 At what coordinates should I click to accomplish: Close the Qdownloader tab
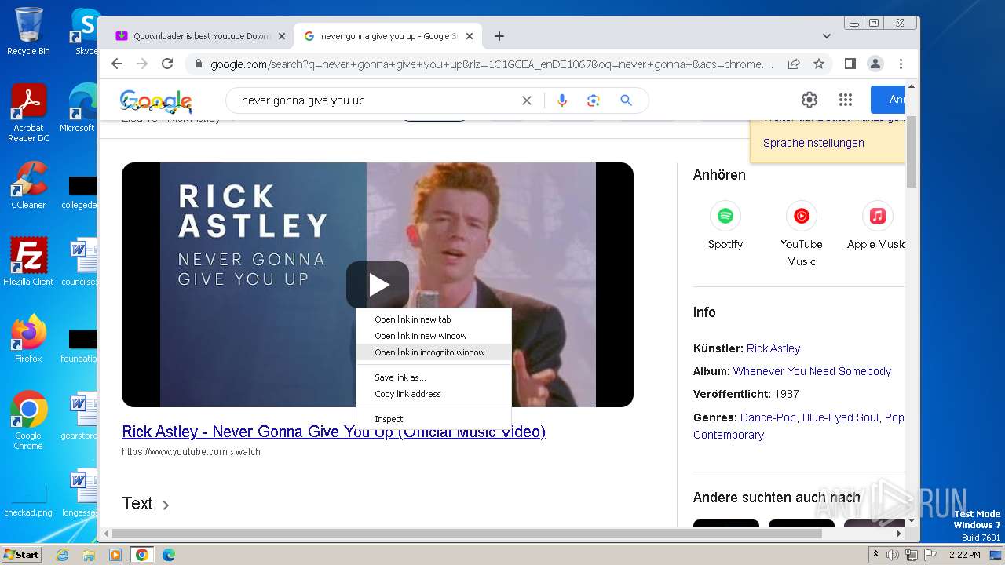tap(282, 36)
